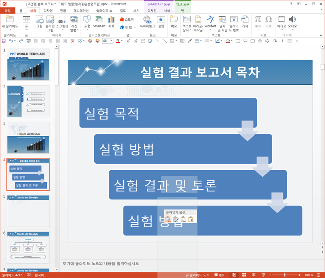Open the Store (스토어) for apps
Viewport: 325px width, 278px height.
coord(127,19)
